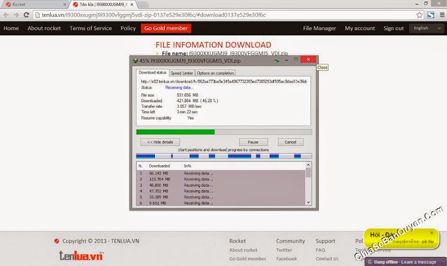Open the Facebook community link
The height and width of the screenshot is (266, 447).
286,259
